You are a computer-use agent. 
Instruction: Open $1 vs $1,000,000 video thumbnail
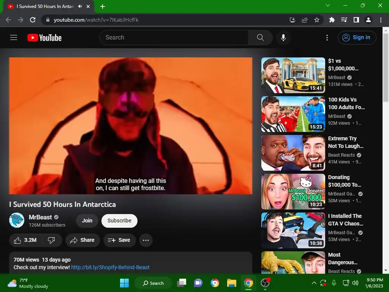(293, 75)
